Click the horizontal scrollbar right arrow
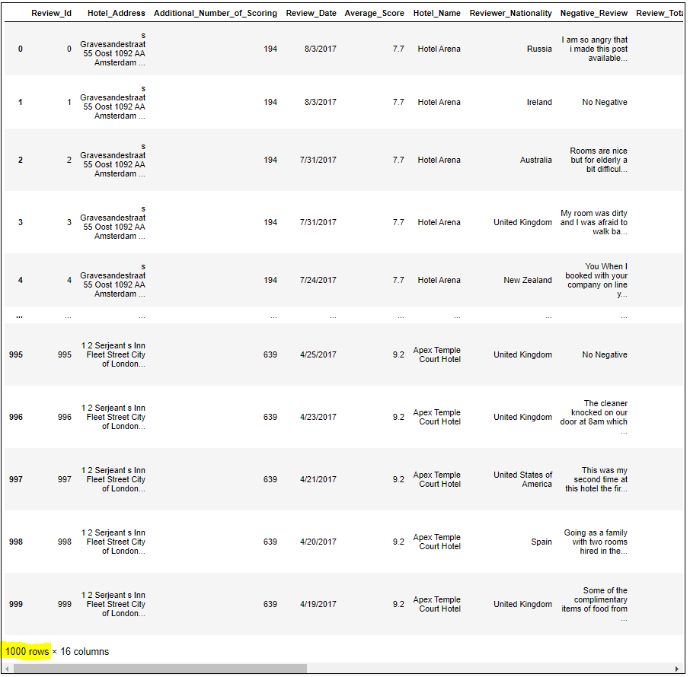The height and width of the screenshot is (677, 690). [x=677, y=669]
